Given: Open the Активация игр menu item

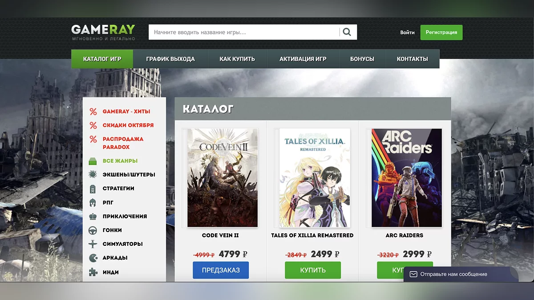Looking at the screenshot, I should coord(303,59).
